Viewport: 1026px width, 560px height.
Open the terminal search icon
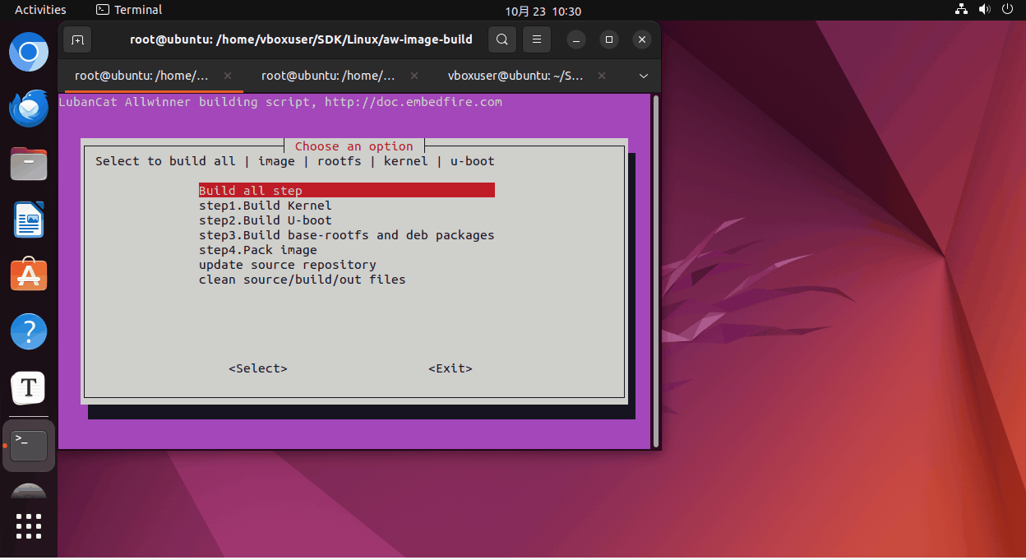(501, 39)
